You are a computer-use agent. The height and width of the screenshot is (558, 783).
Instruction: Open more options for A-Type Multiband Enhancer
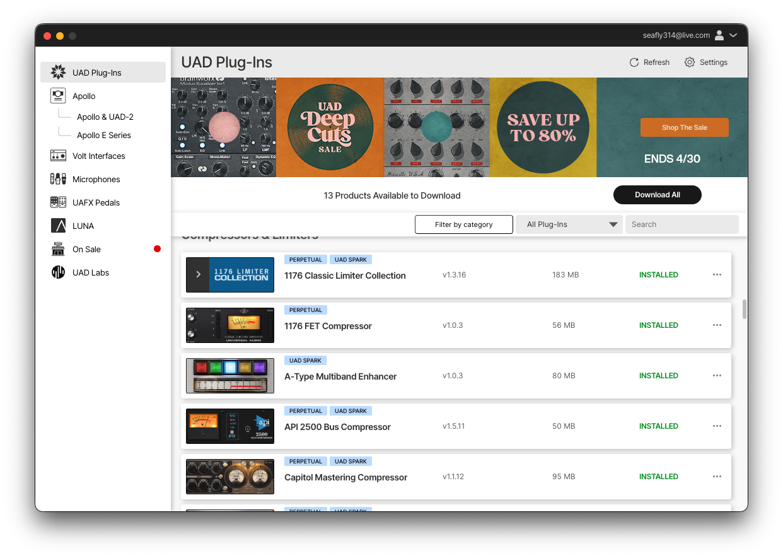[717, 376]
